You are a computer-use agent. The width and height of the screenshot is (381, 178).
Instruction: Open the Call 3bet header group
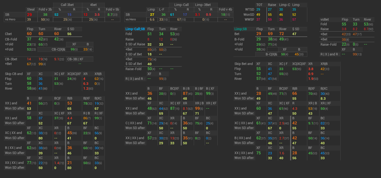pyautogui.click(x=67, y=5)
